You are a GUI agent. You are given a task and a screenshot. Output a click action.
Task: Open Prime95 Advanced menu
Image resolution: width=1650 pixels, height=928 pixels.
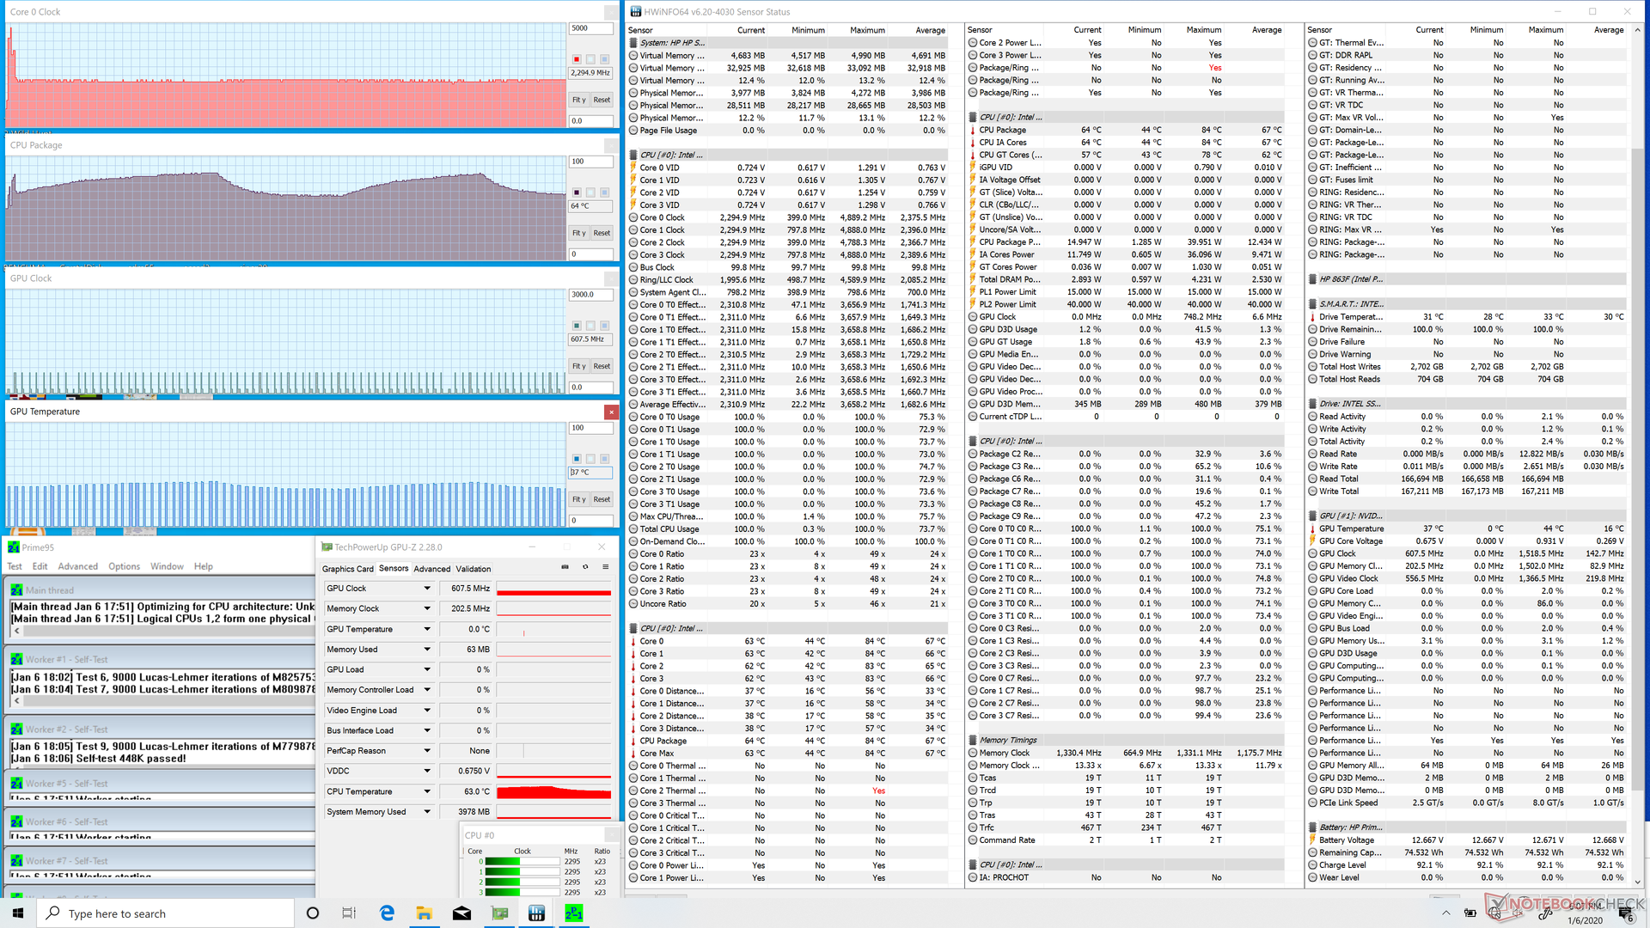pos(78,566)
